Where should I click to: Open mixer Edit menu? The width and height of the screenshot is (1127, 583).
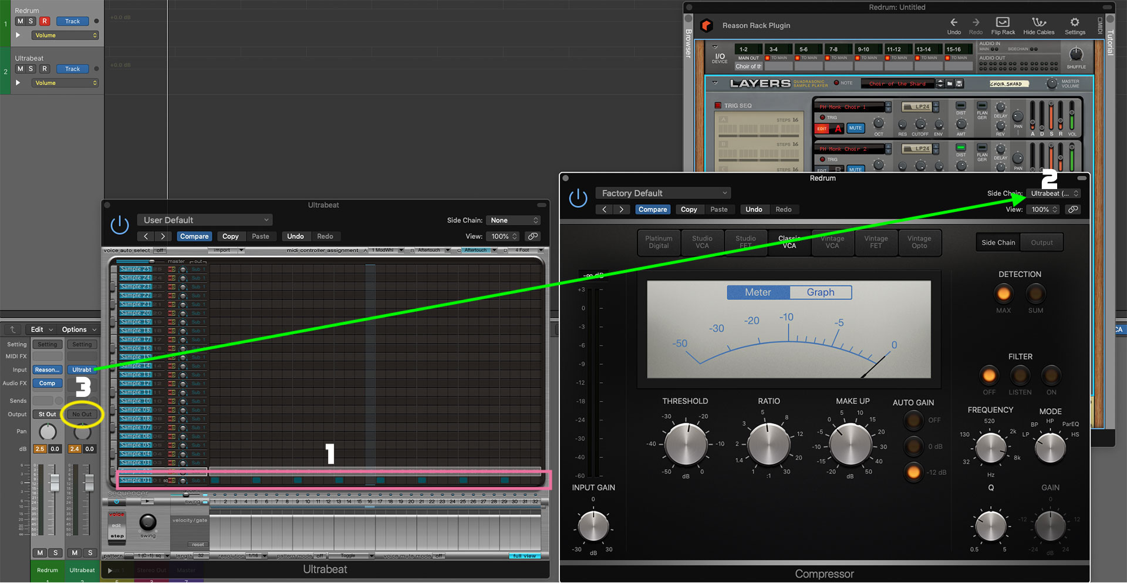coord(42,329)
